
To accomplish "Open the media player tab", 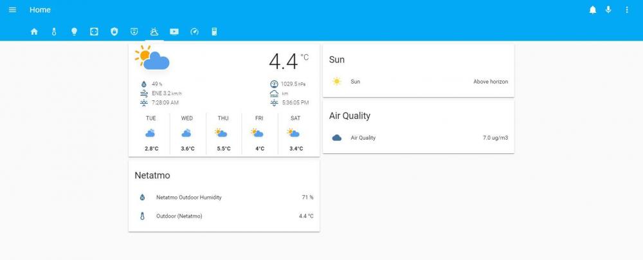I will click(x=174, y=32).
